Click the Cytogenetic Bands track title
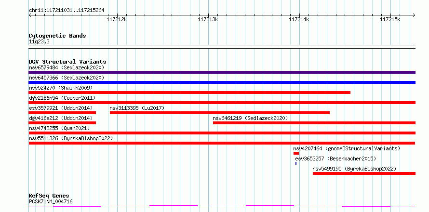 pos(57,36)
